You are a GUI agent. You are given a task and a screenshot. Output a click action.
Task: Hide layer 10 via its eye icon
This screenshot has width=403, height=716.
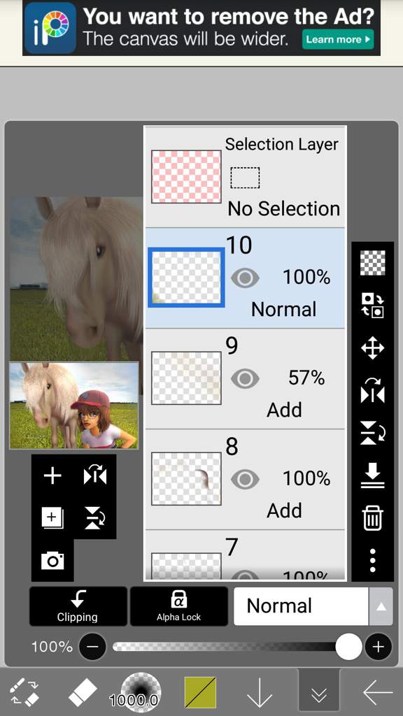coord(245,278)
